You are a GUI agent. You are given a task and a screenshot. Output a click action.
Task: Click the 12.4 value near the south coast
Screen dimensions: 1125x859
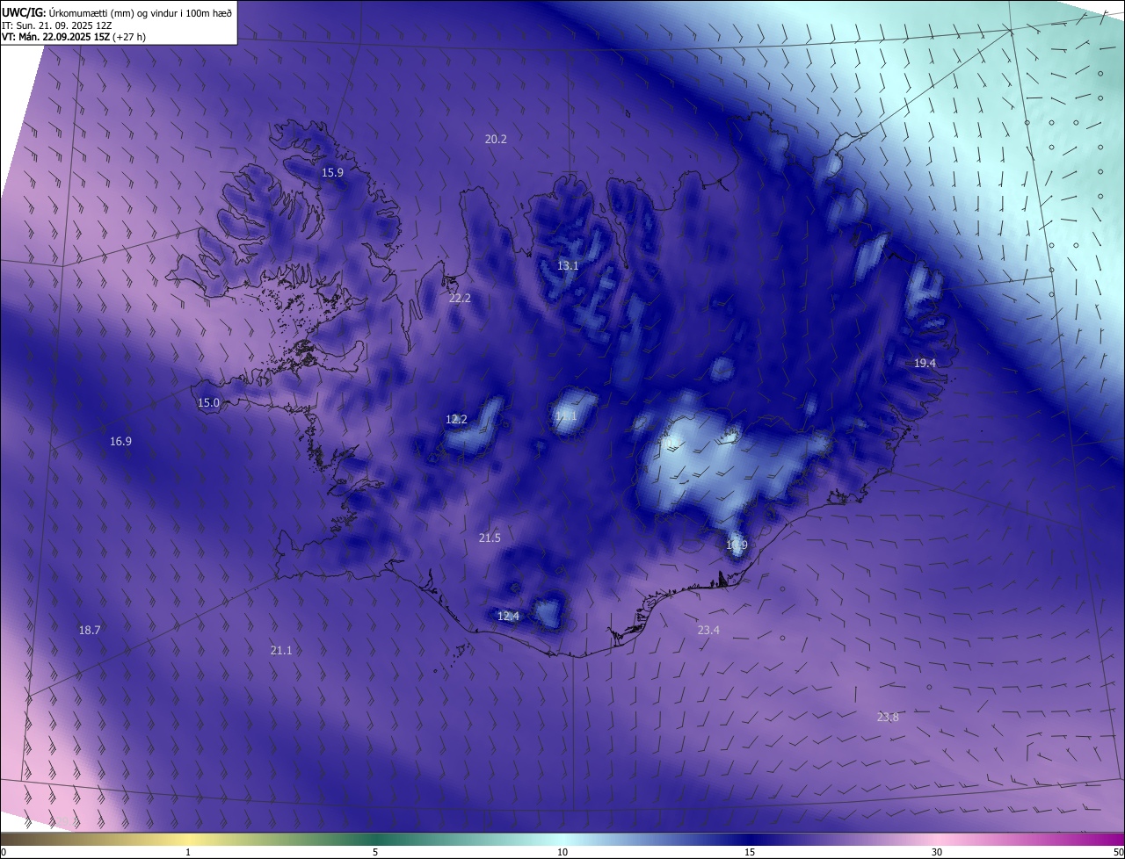508,616
